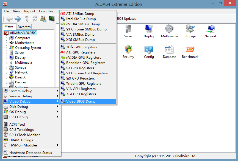Open the Multimedia speaker icon
Viewport: 238px width, 161px height.
(169, 31)
